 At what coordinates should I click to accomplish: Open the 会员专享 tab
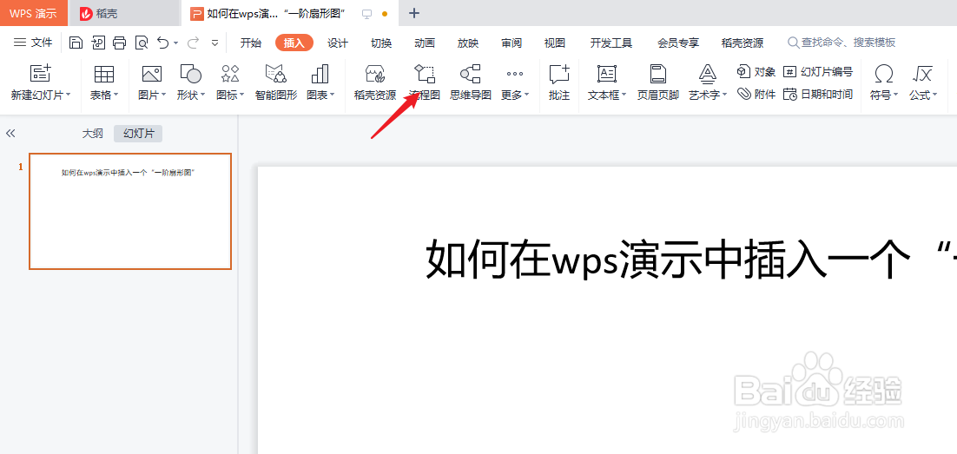point(678,43)
